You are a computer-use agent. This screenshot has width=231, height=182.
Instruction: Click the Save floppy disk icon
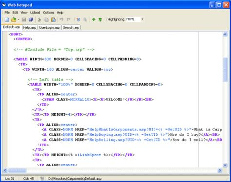(x=24, y=19)
